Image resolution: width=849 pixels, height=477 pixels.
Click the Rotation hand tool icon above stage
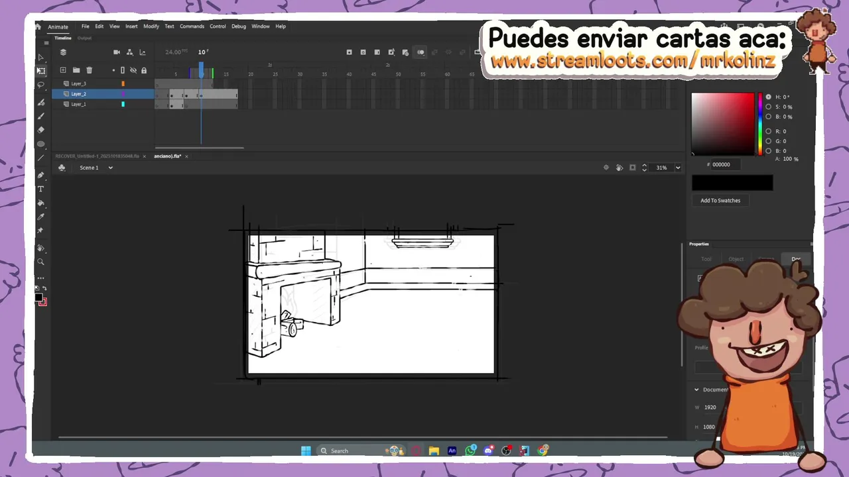click(620, 168)
